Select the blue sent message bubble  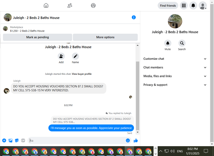pos(91,128)
